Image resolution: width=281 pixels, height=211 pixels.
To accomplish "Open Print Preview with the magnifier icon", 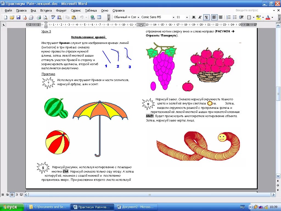I will 45,17.
